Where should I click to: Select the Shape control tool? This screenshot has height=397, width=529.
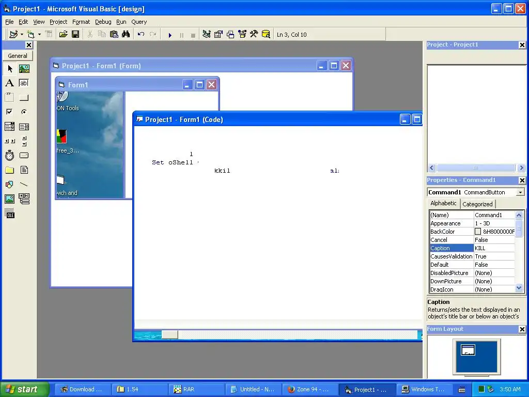(10, 185)
